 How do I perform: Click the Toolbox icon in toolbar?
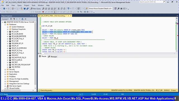121,9
